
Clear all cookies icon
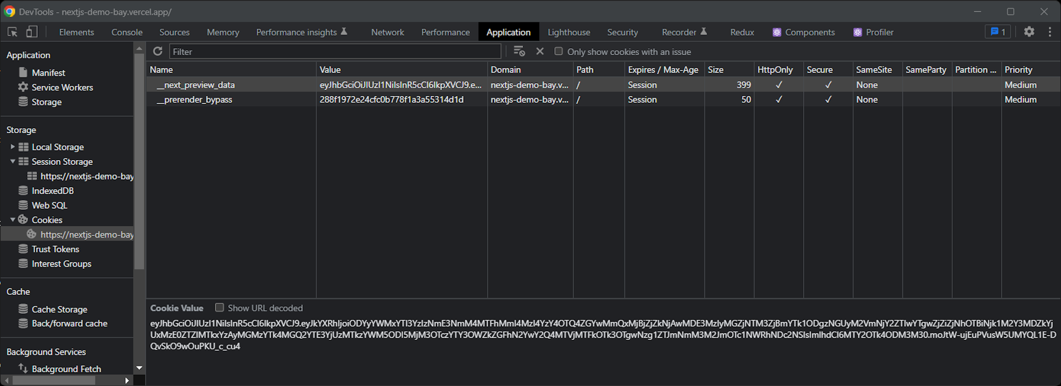point(519,51)
